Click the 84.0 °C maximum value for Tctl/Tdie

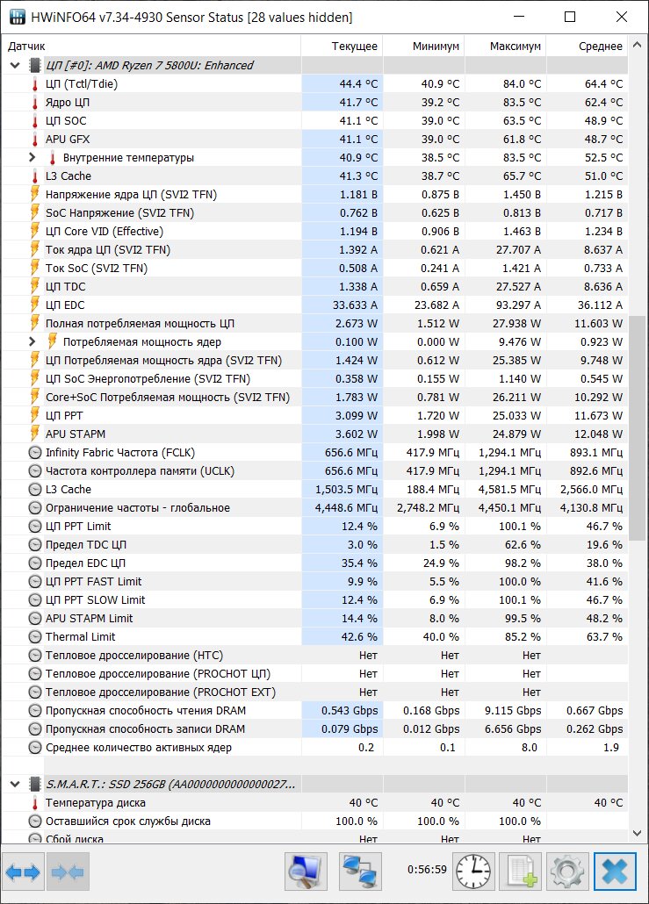[x=522, y=84]
